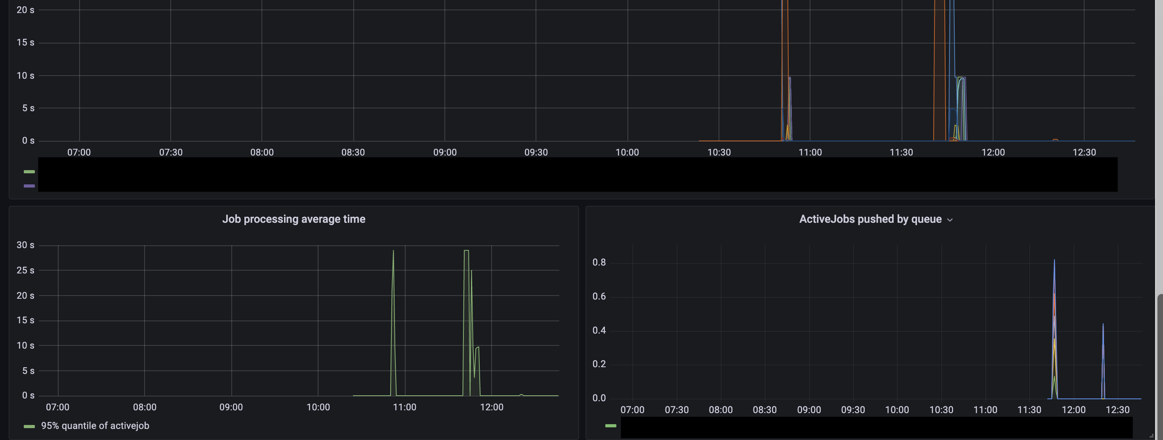Click the 12:30 axis label in ActiveJobs chart

click(x=1117, y=410)
